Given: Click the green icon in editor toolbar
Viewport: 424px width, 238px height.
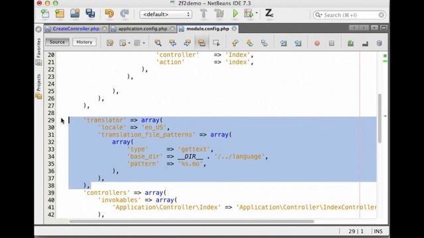Looking at the screenshot, I should point(350,43).
